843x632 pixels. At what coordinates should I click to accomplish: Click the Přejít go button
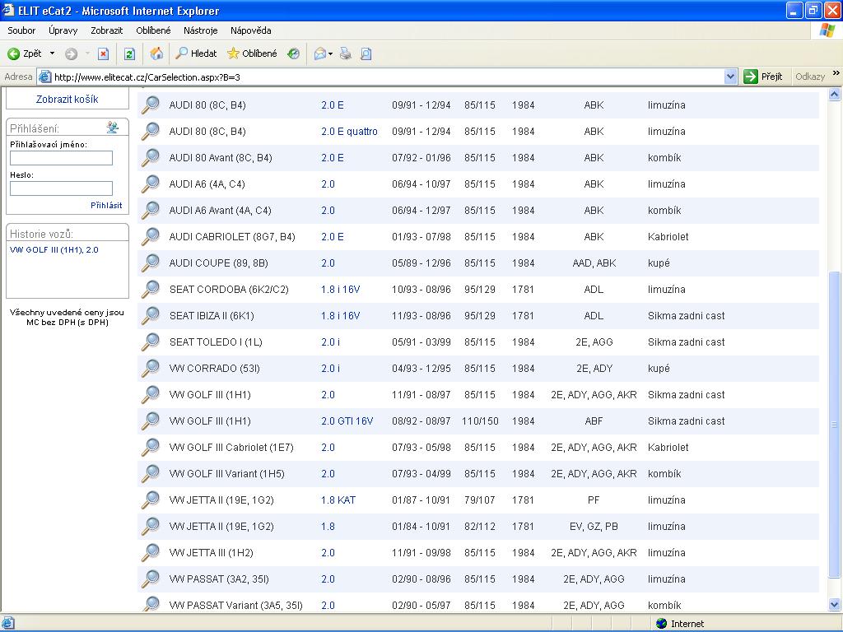[x=763, y=77]
